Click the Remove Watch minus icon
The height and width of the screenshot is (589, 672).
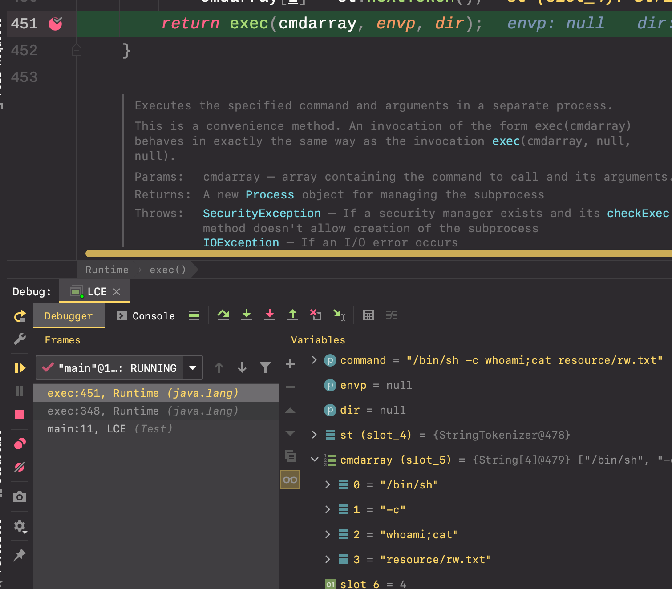click(290, 387)
